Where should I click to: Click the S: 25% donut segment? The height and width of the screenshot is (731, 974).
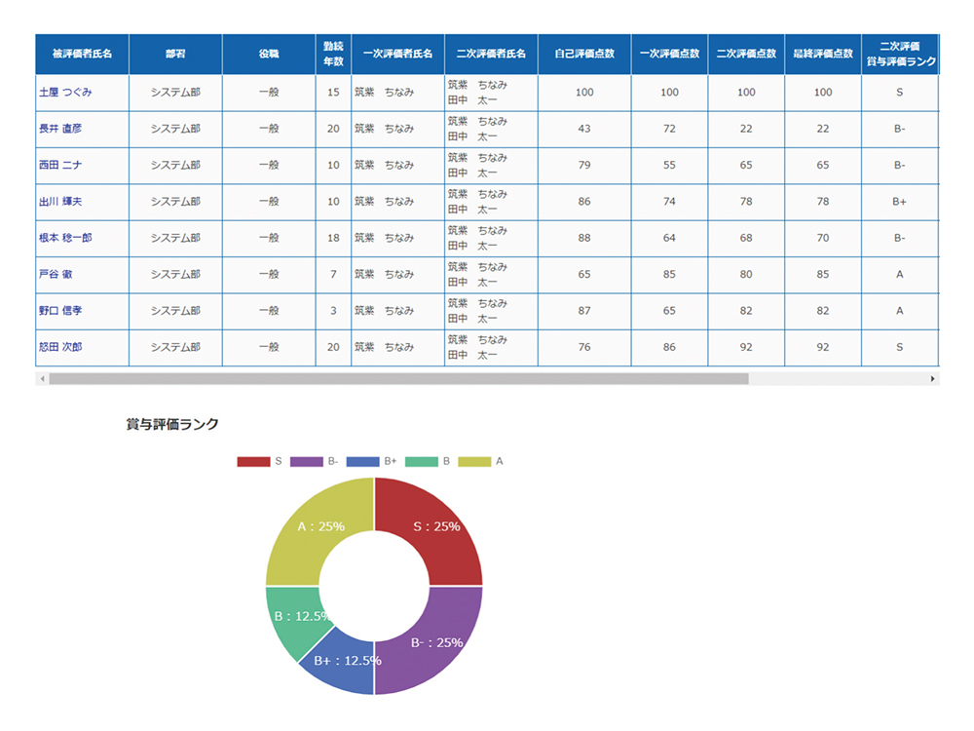point(438,526)
